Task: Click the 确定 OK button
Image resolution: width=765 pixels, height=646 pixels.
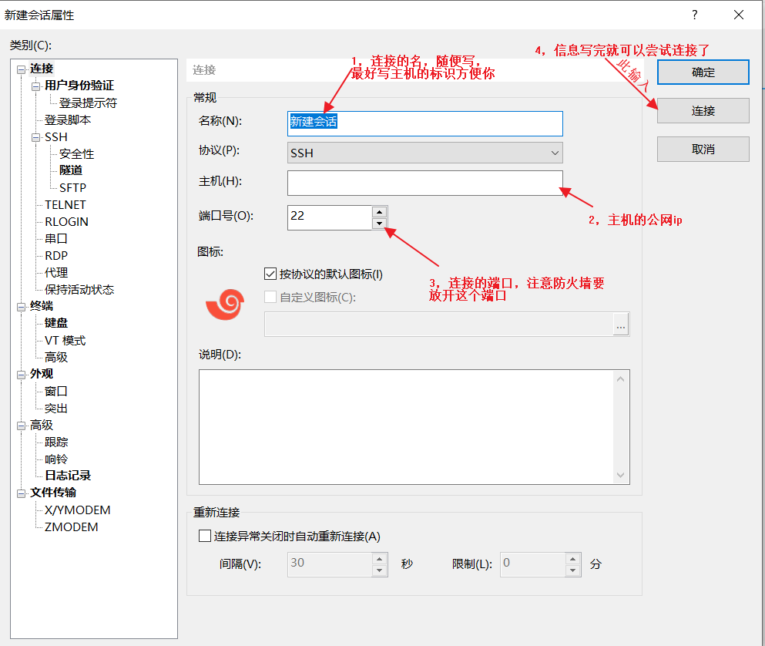Action: tap(703, 72)
